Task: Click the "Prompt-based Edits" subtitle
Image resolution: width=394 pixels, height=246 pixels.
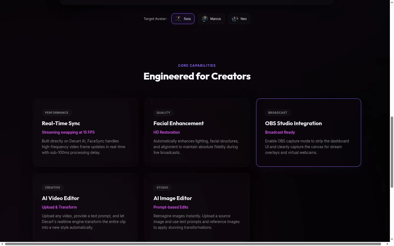Action: pos(171,207)
